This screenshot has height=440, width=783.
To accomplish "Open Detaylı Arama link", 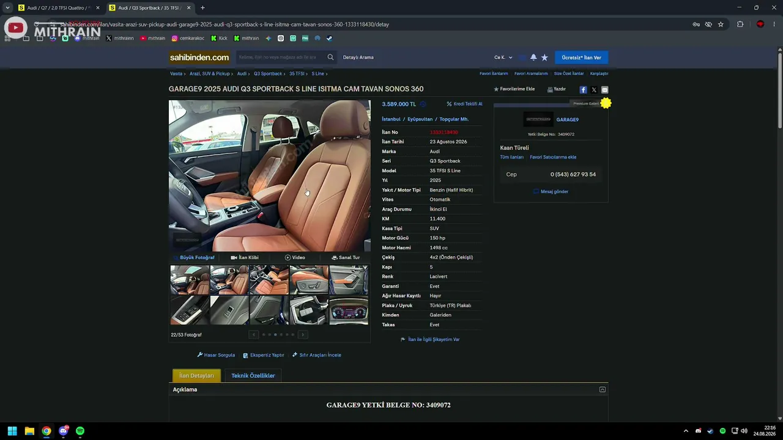I will click(x=358, y=57).
